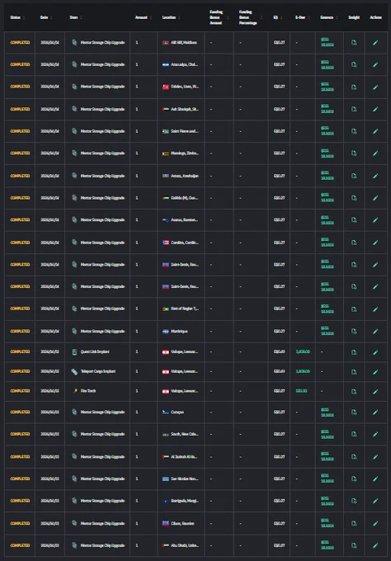The width and height of the screenshot is (391, 561).
Task: Click COMPLETED status in Abu Dhabi row
Action: point(20,545)
